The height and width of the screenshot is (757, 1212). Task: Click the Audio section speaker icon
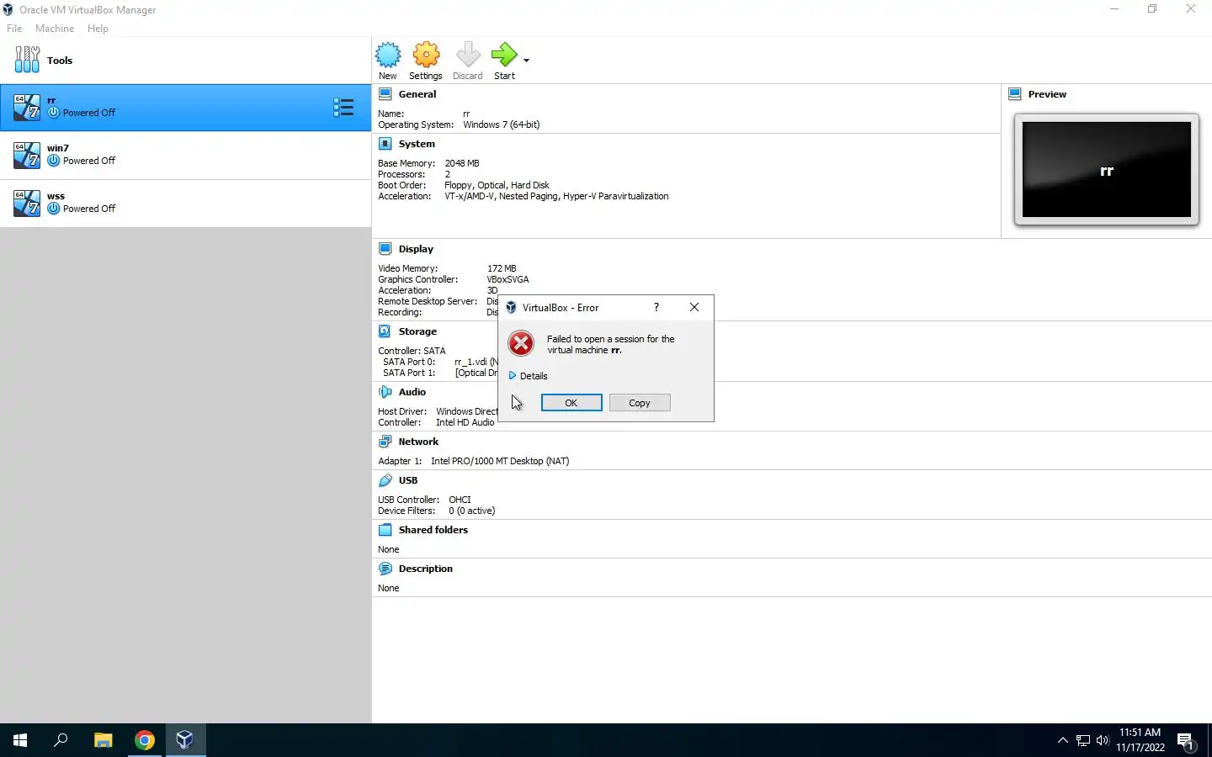[385, 392]
